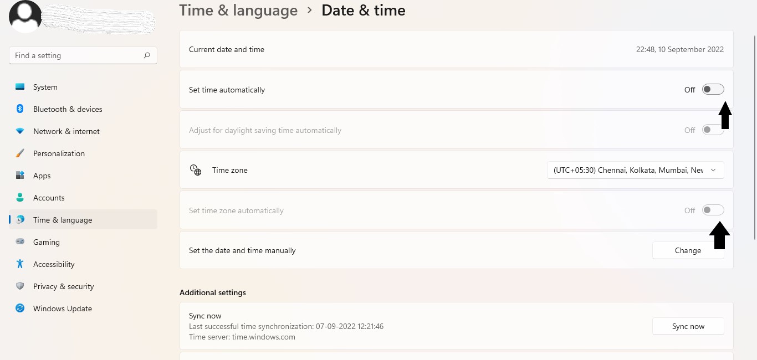Open the Time zone dropdown
The image size is (757, 360).
[x=635, y=170]
